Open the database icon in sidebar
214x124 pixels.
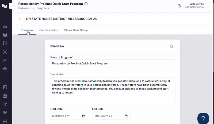pyautogui.click(x=5, y=35)
